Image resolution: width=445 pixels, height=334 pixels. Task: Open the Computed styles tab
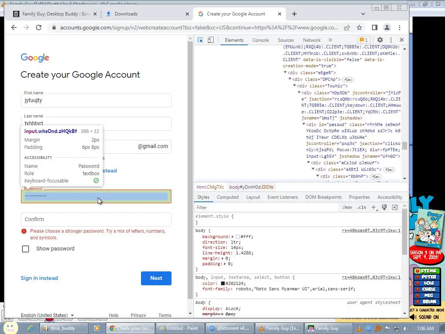(228, 197)
